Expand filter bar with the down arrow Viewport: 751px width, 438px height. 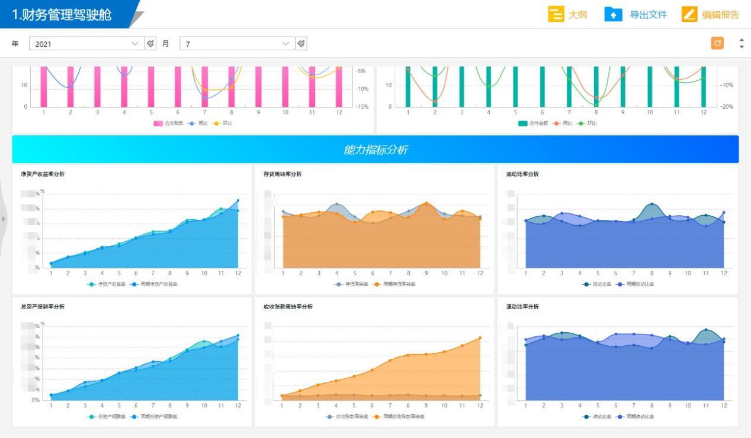pyautogui.click(x=742, y=47)
